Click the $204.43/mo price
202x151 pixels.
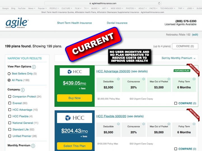tap(74, 131)
